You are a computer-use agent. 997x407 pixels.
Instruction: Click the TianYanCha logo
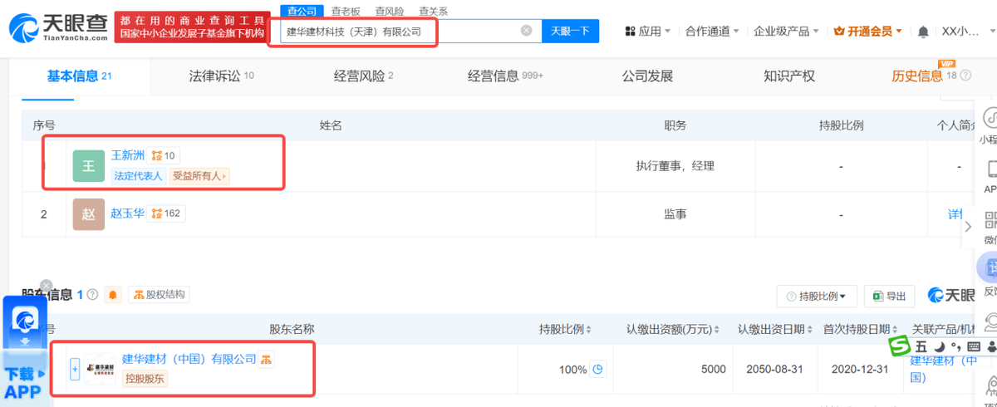point(58,29)
